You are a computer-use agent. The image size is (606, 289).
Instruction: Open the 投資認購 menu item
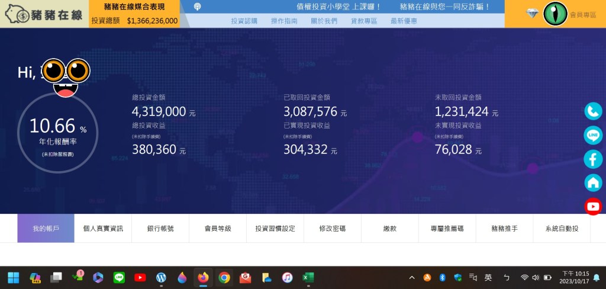click(244, 21)
